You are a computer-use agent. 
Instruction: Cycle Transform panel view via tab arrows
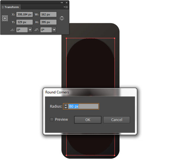pos(3,7)
